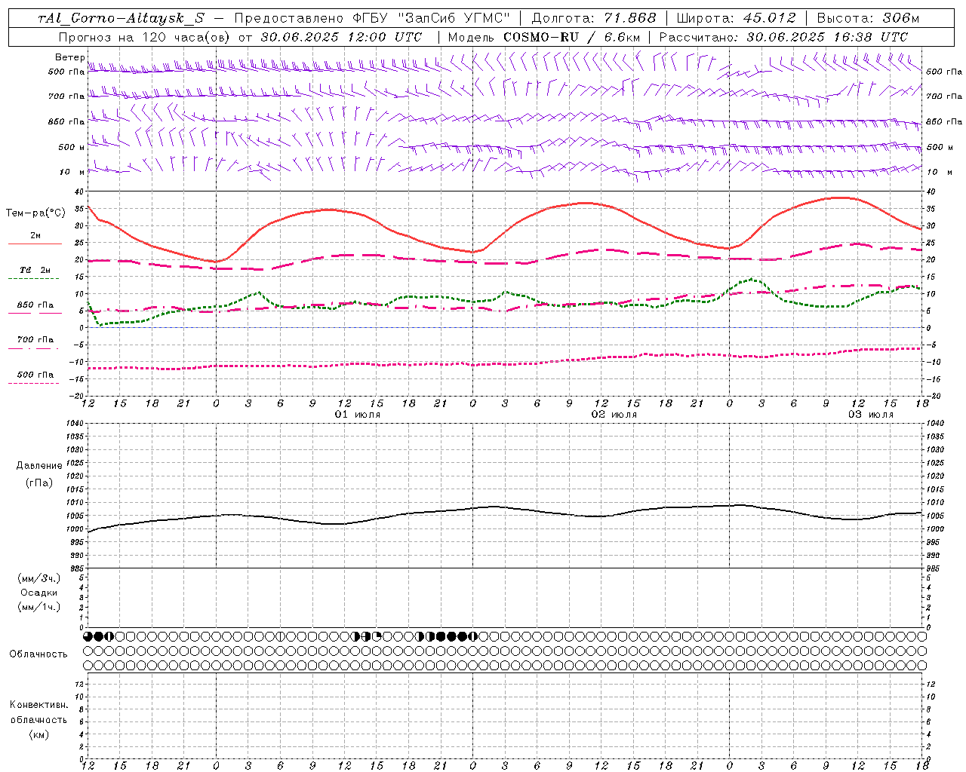Click the '(гПа)' pressure units label
966x772 pixels.
point(39,482)
